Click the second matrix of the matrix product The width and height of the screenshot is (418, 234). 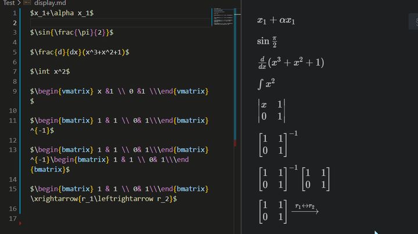[x=316, y=179]
